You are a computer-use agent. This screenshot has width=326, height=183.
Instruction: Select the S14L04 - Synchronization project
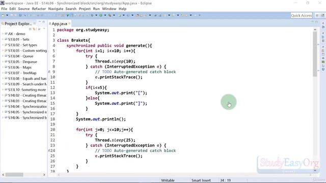(27, 106)
